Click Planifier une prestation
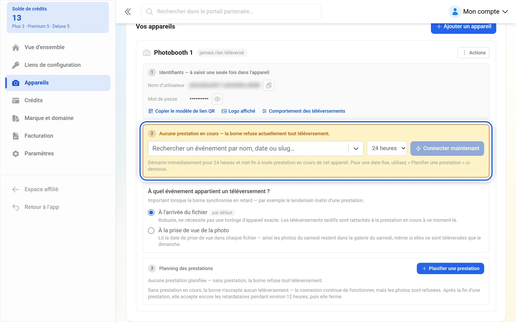This screenshot has height=322, width=516. (x=450, y=269)
